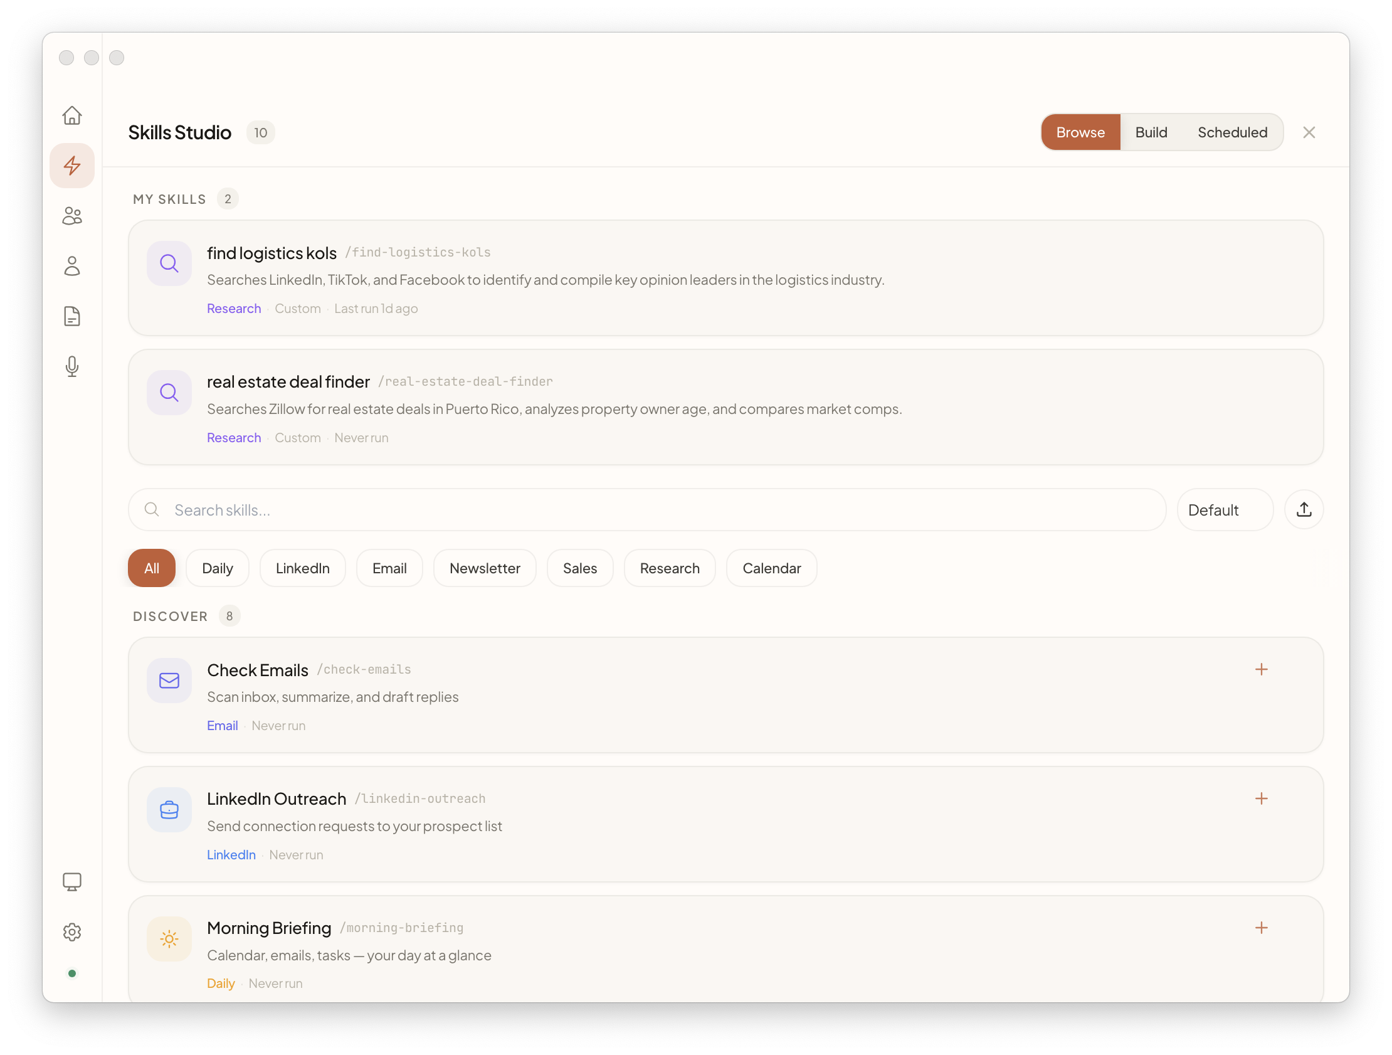
Task: Switch to the Build tab
Action: (1151, 132)
